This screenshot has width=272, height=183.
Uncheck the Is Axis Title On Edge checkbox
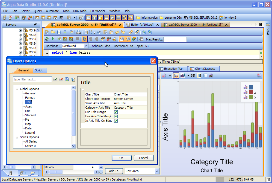tap(116, 121)
